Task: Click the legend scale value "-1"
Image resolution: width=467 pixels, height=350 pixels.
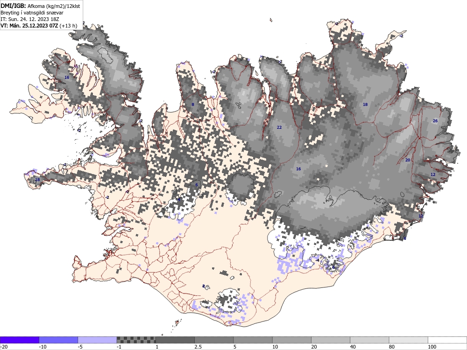Action: [x=120, y=347]
